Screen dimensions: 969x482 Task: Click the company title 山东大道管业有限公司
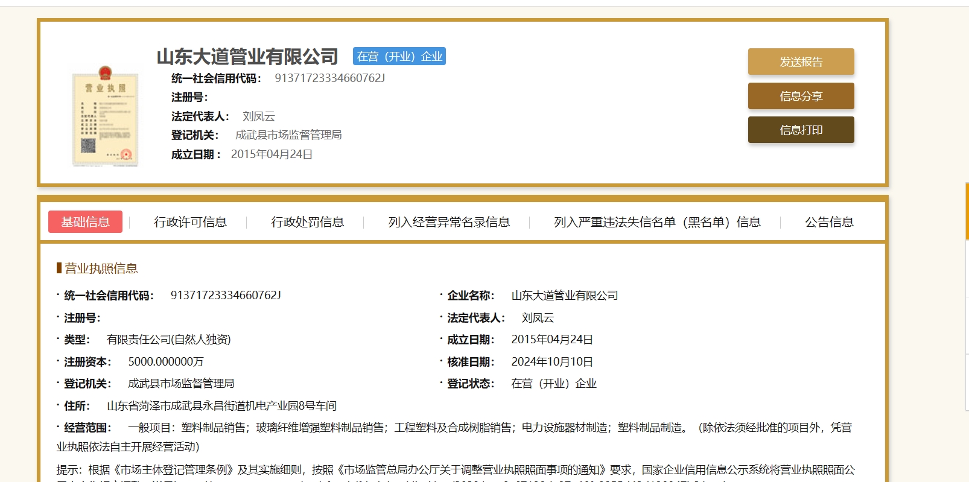(x=247, y=57)
